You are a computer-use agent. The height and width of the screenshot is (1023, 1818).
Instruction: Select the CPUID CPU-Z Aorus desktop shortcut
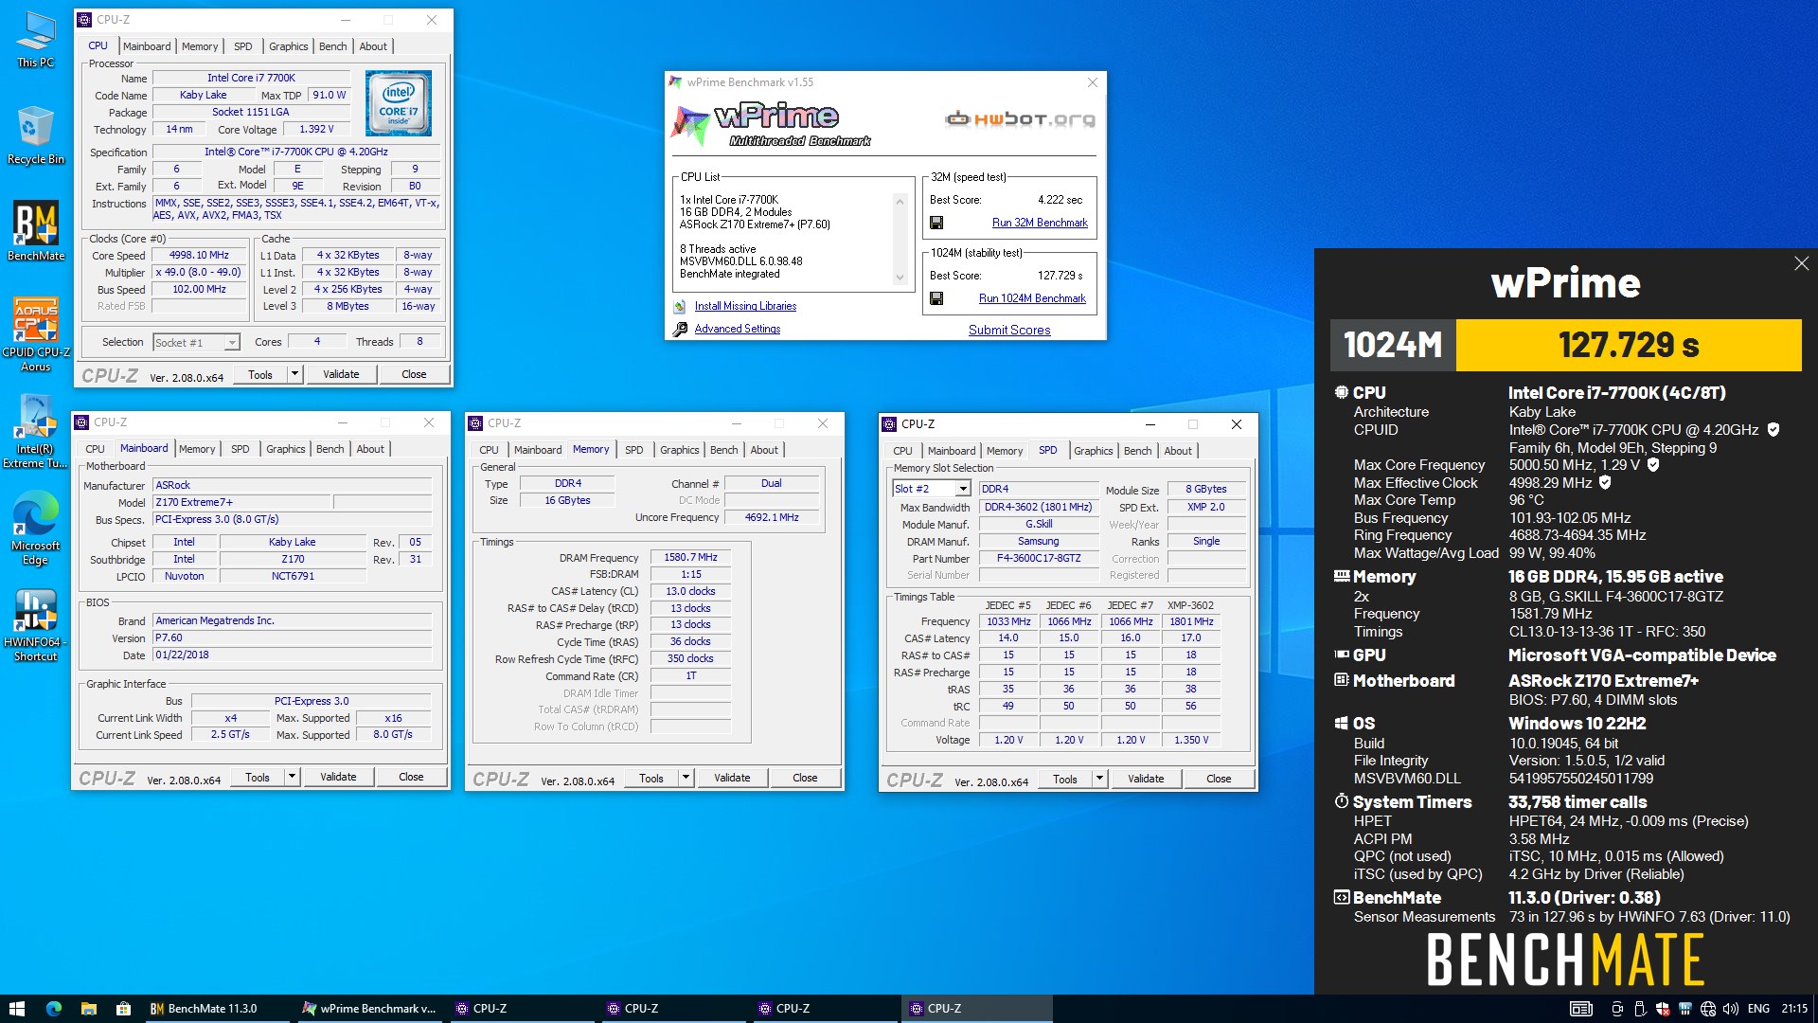[36, 333]
